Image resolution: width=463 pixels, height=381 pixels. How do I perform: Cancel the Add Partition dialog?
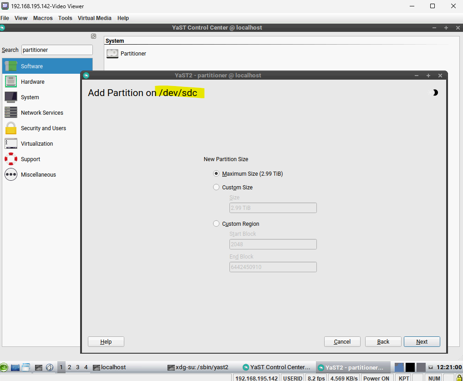[x=342, y=342]
